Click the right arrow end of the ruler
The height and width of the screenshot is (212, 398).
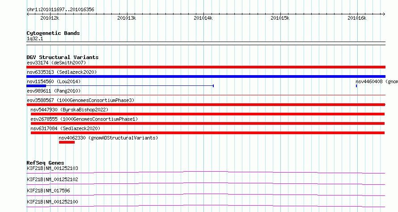coord(384,14)
